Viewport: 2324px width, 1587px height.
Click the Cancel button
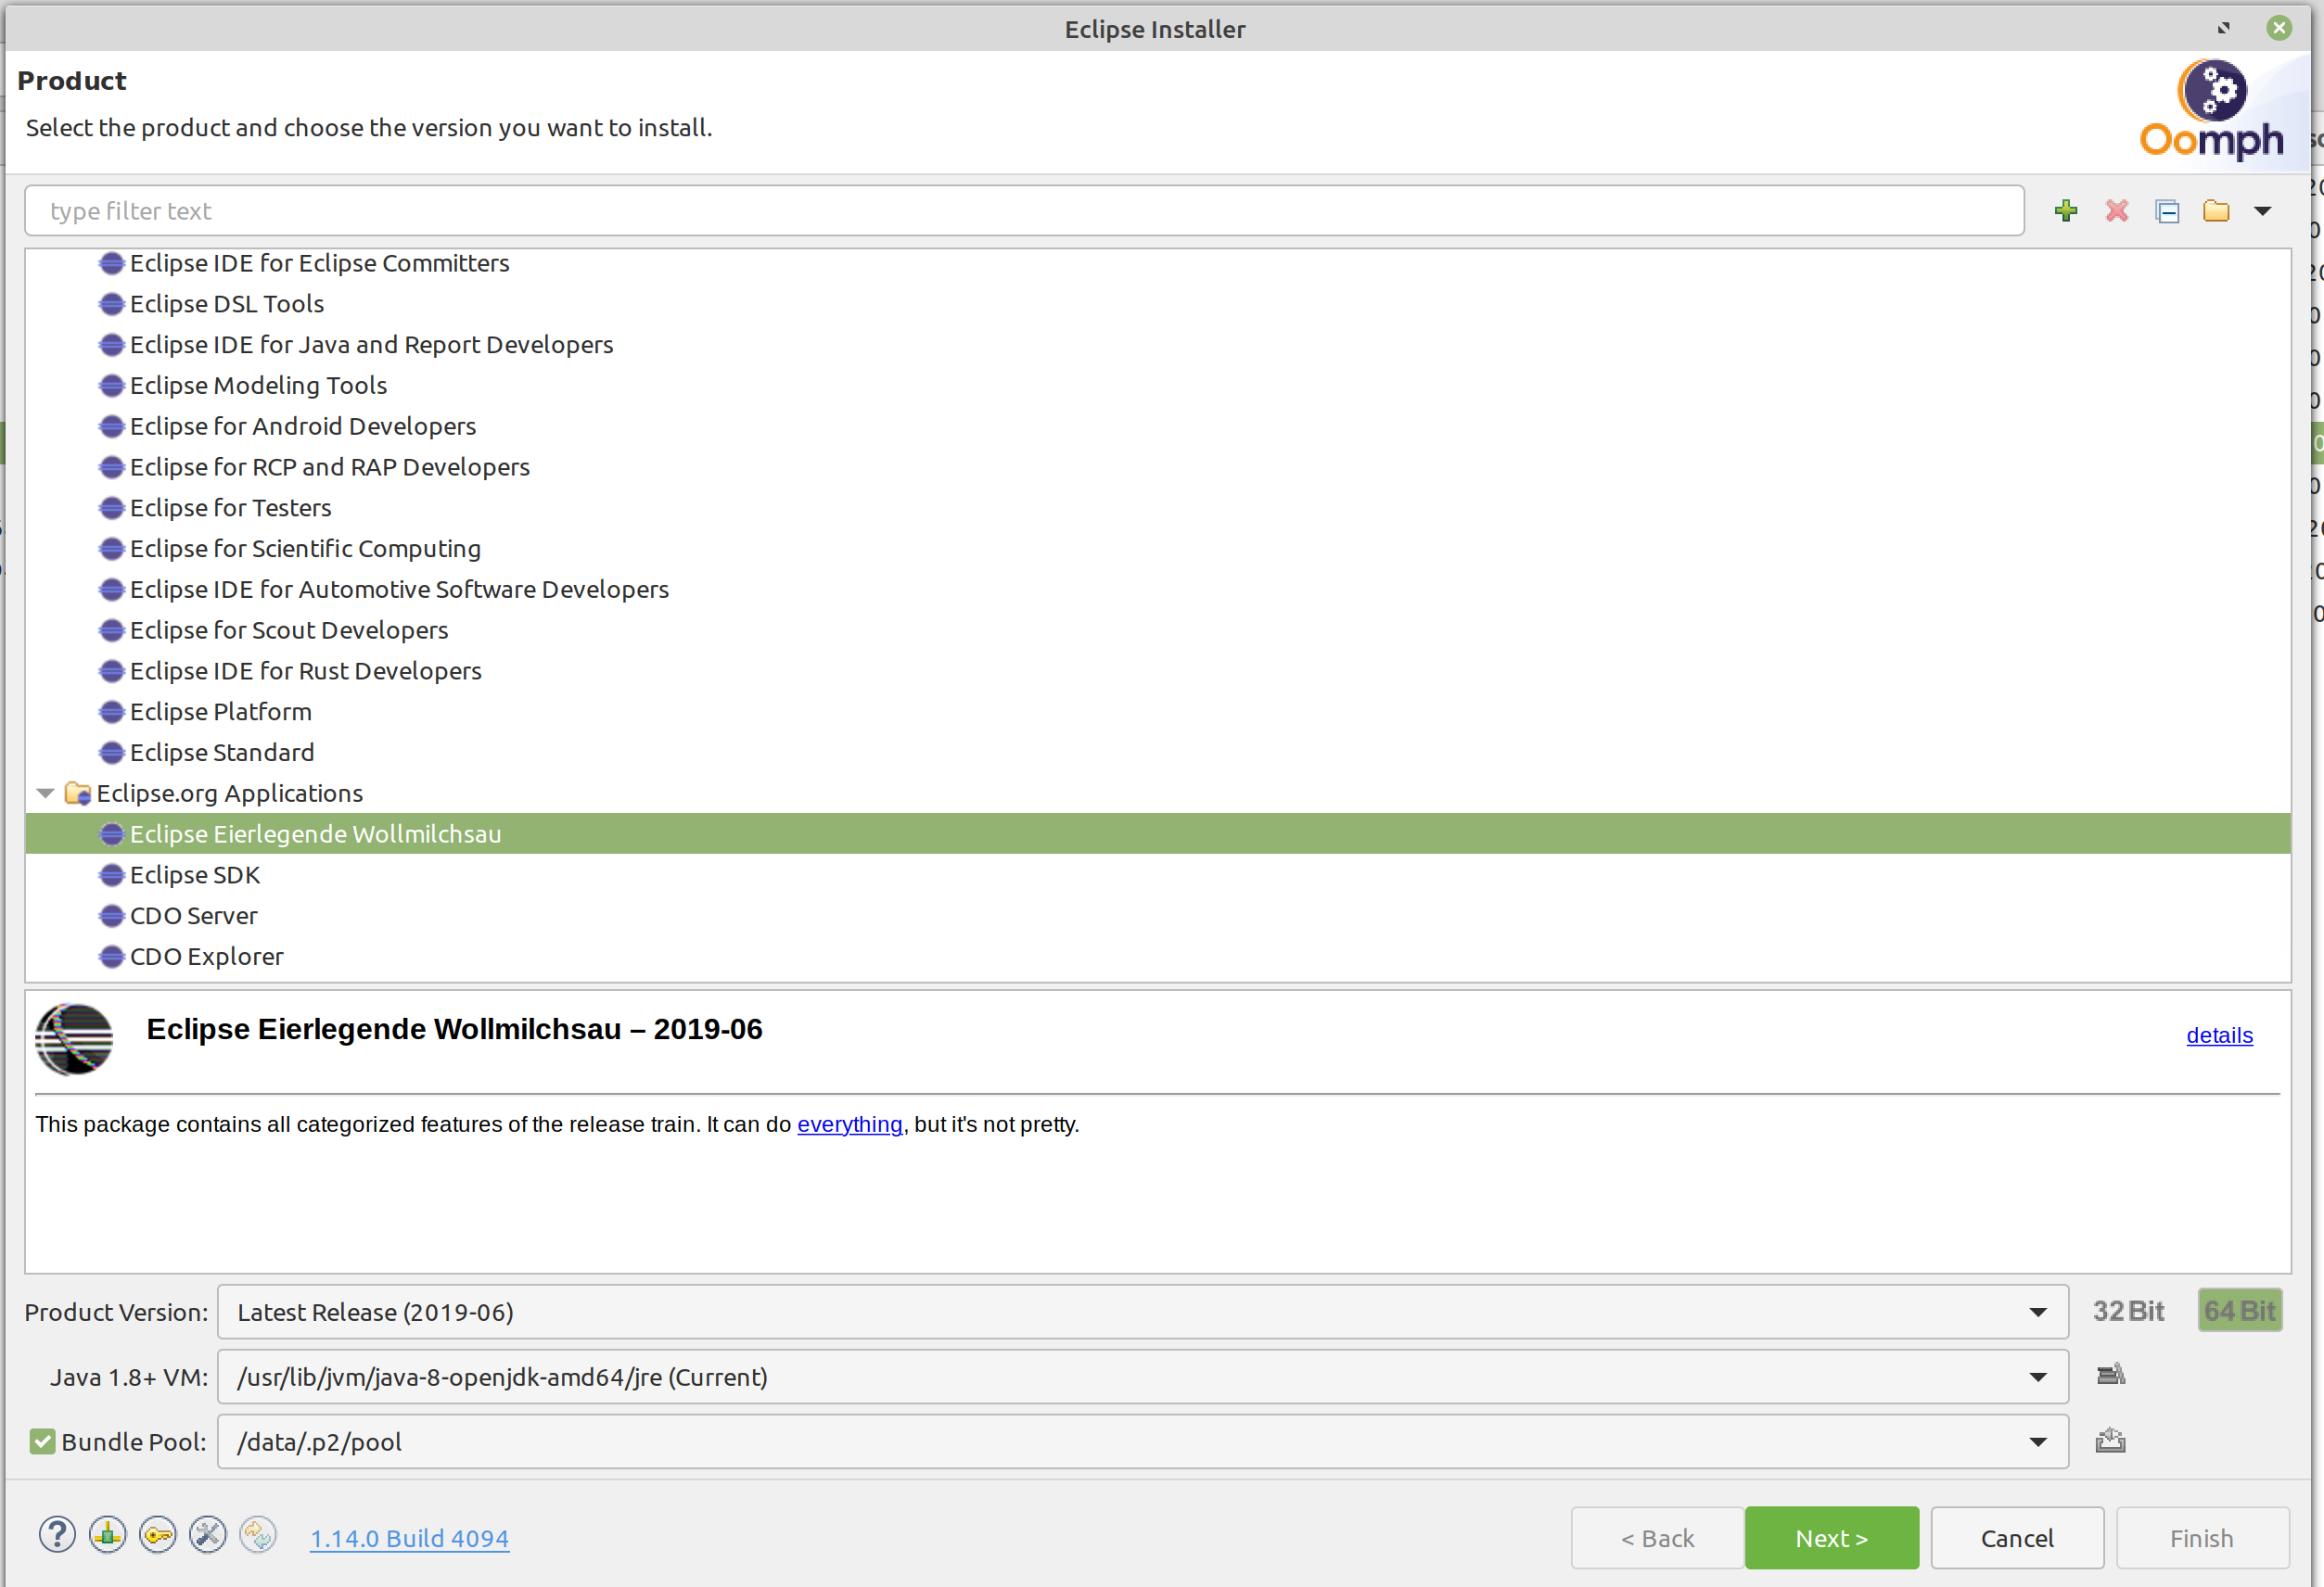[2017, 1538]
